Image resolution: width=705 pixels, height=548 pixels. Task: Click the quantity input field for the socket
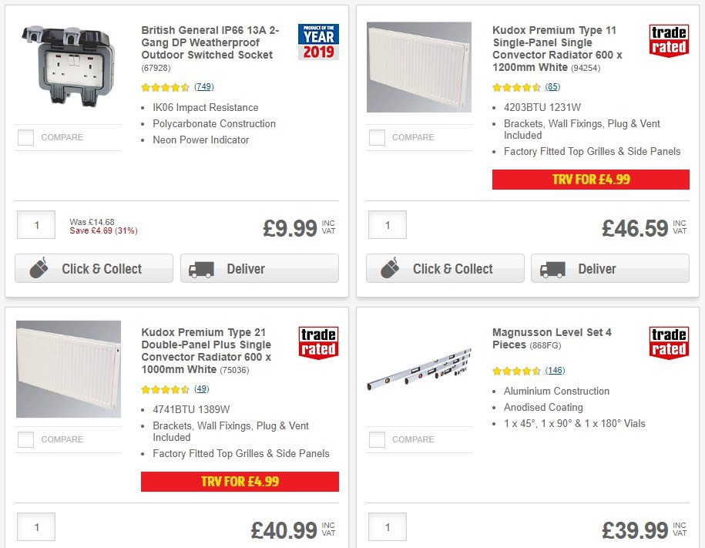pos(35,224)
